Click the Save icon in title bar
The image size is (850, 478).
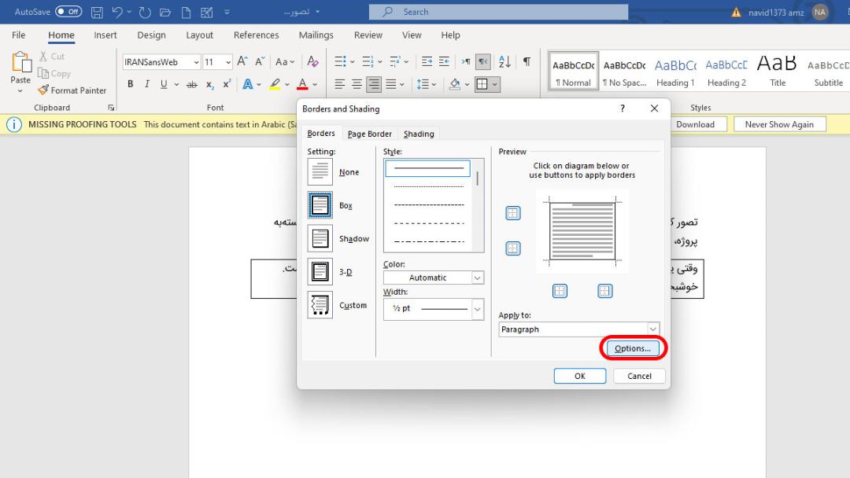[x=97, y=12]
